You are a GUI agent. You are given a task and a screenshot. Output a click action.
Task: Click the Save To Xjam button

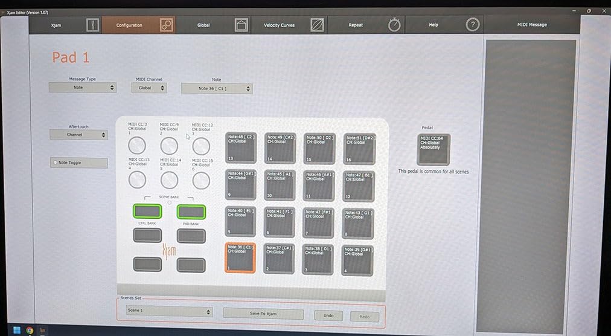click(263, 314)
